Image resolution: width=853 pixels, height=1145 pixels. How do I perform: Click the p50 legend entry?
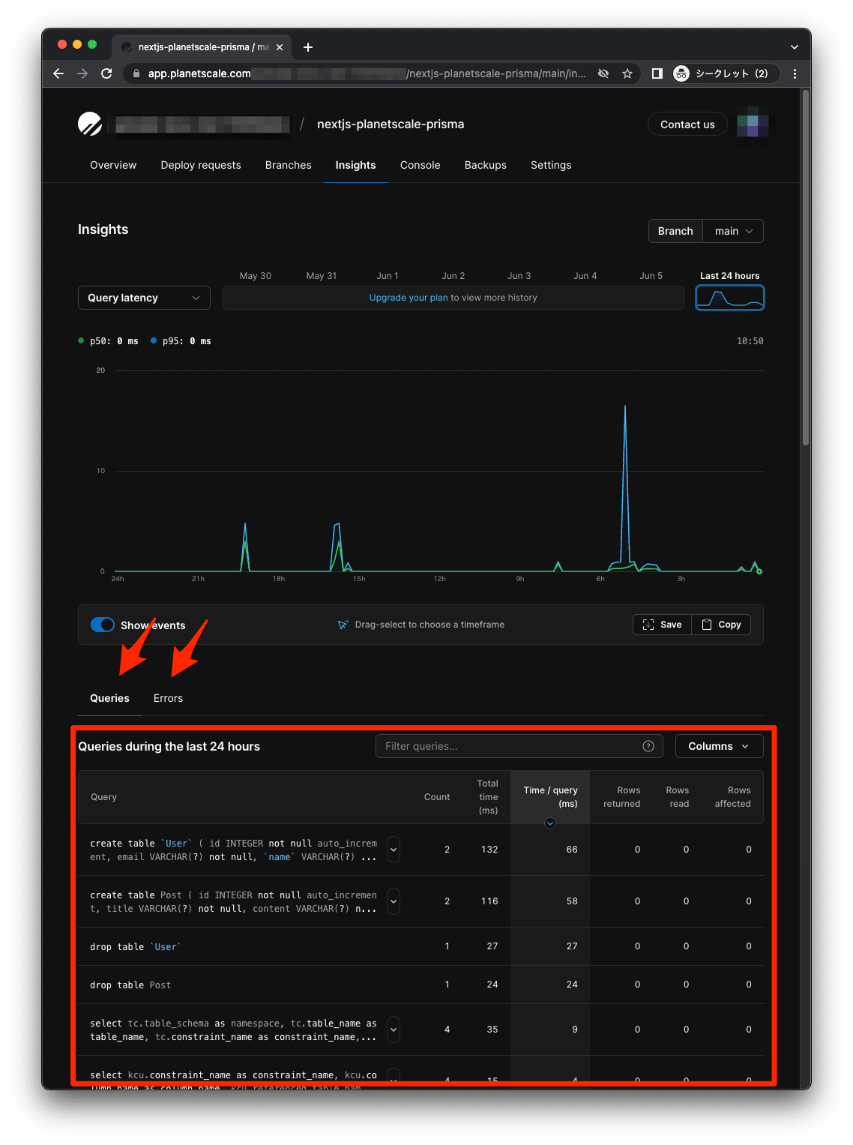(108, 341)
